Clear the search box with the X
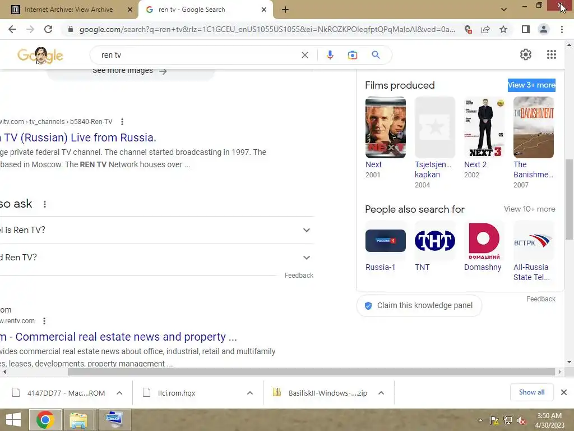Viewport: 574px width, 431px height. (304, 55)
